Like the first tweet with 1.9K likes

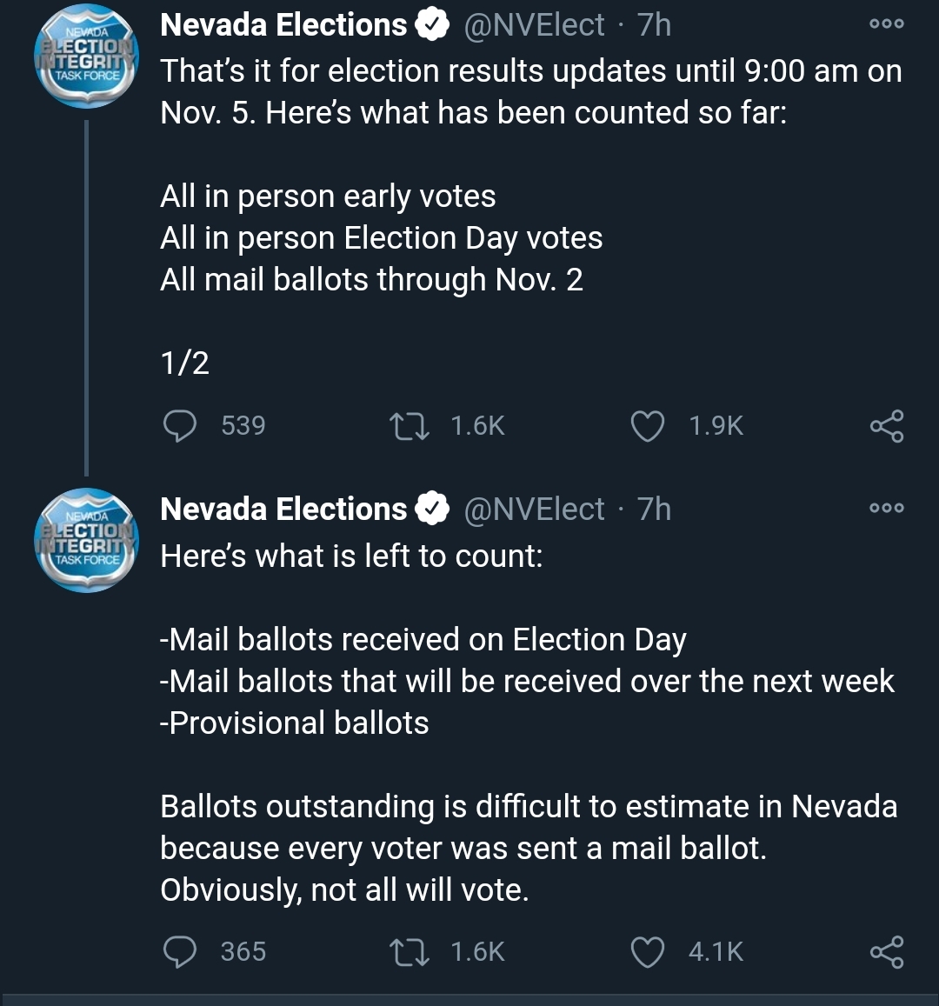[647, 427]
